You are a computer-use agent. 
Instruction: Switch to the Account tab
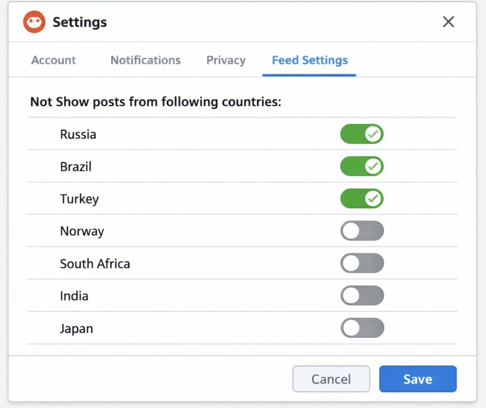(x=54, y=60)
